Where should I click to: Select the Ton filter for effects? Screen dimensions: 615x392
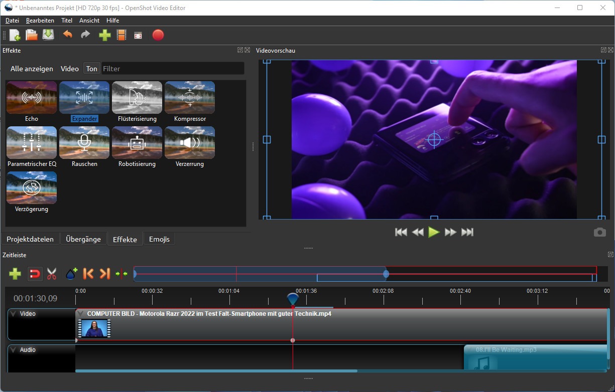[91, 69]
